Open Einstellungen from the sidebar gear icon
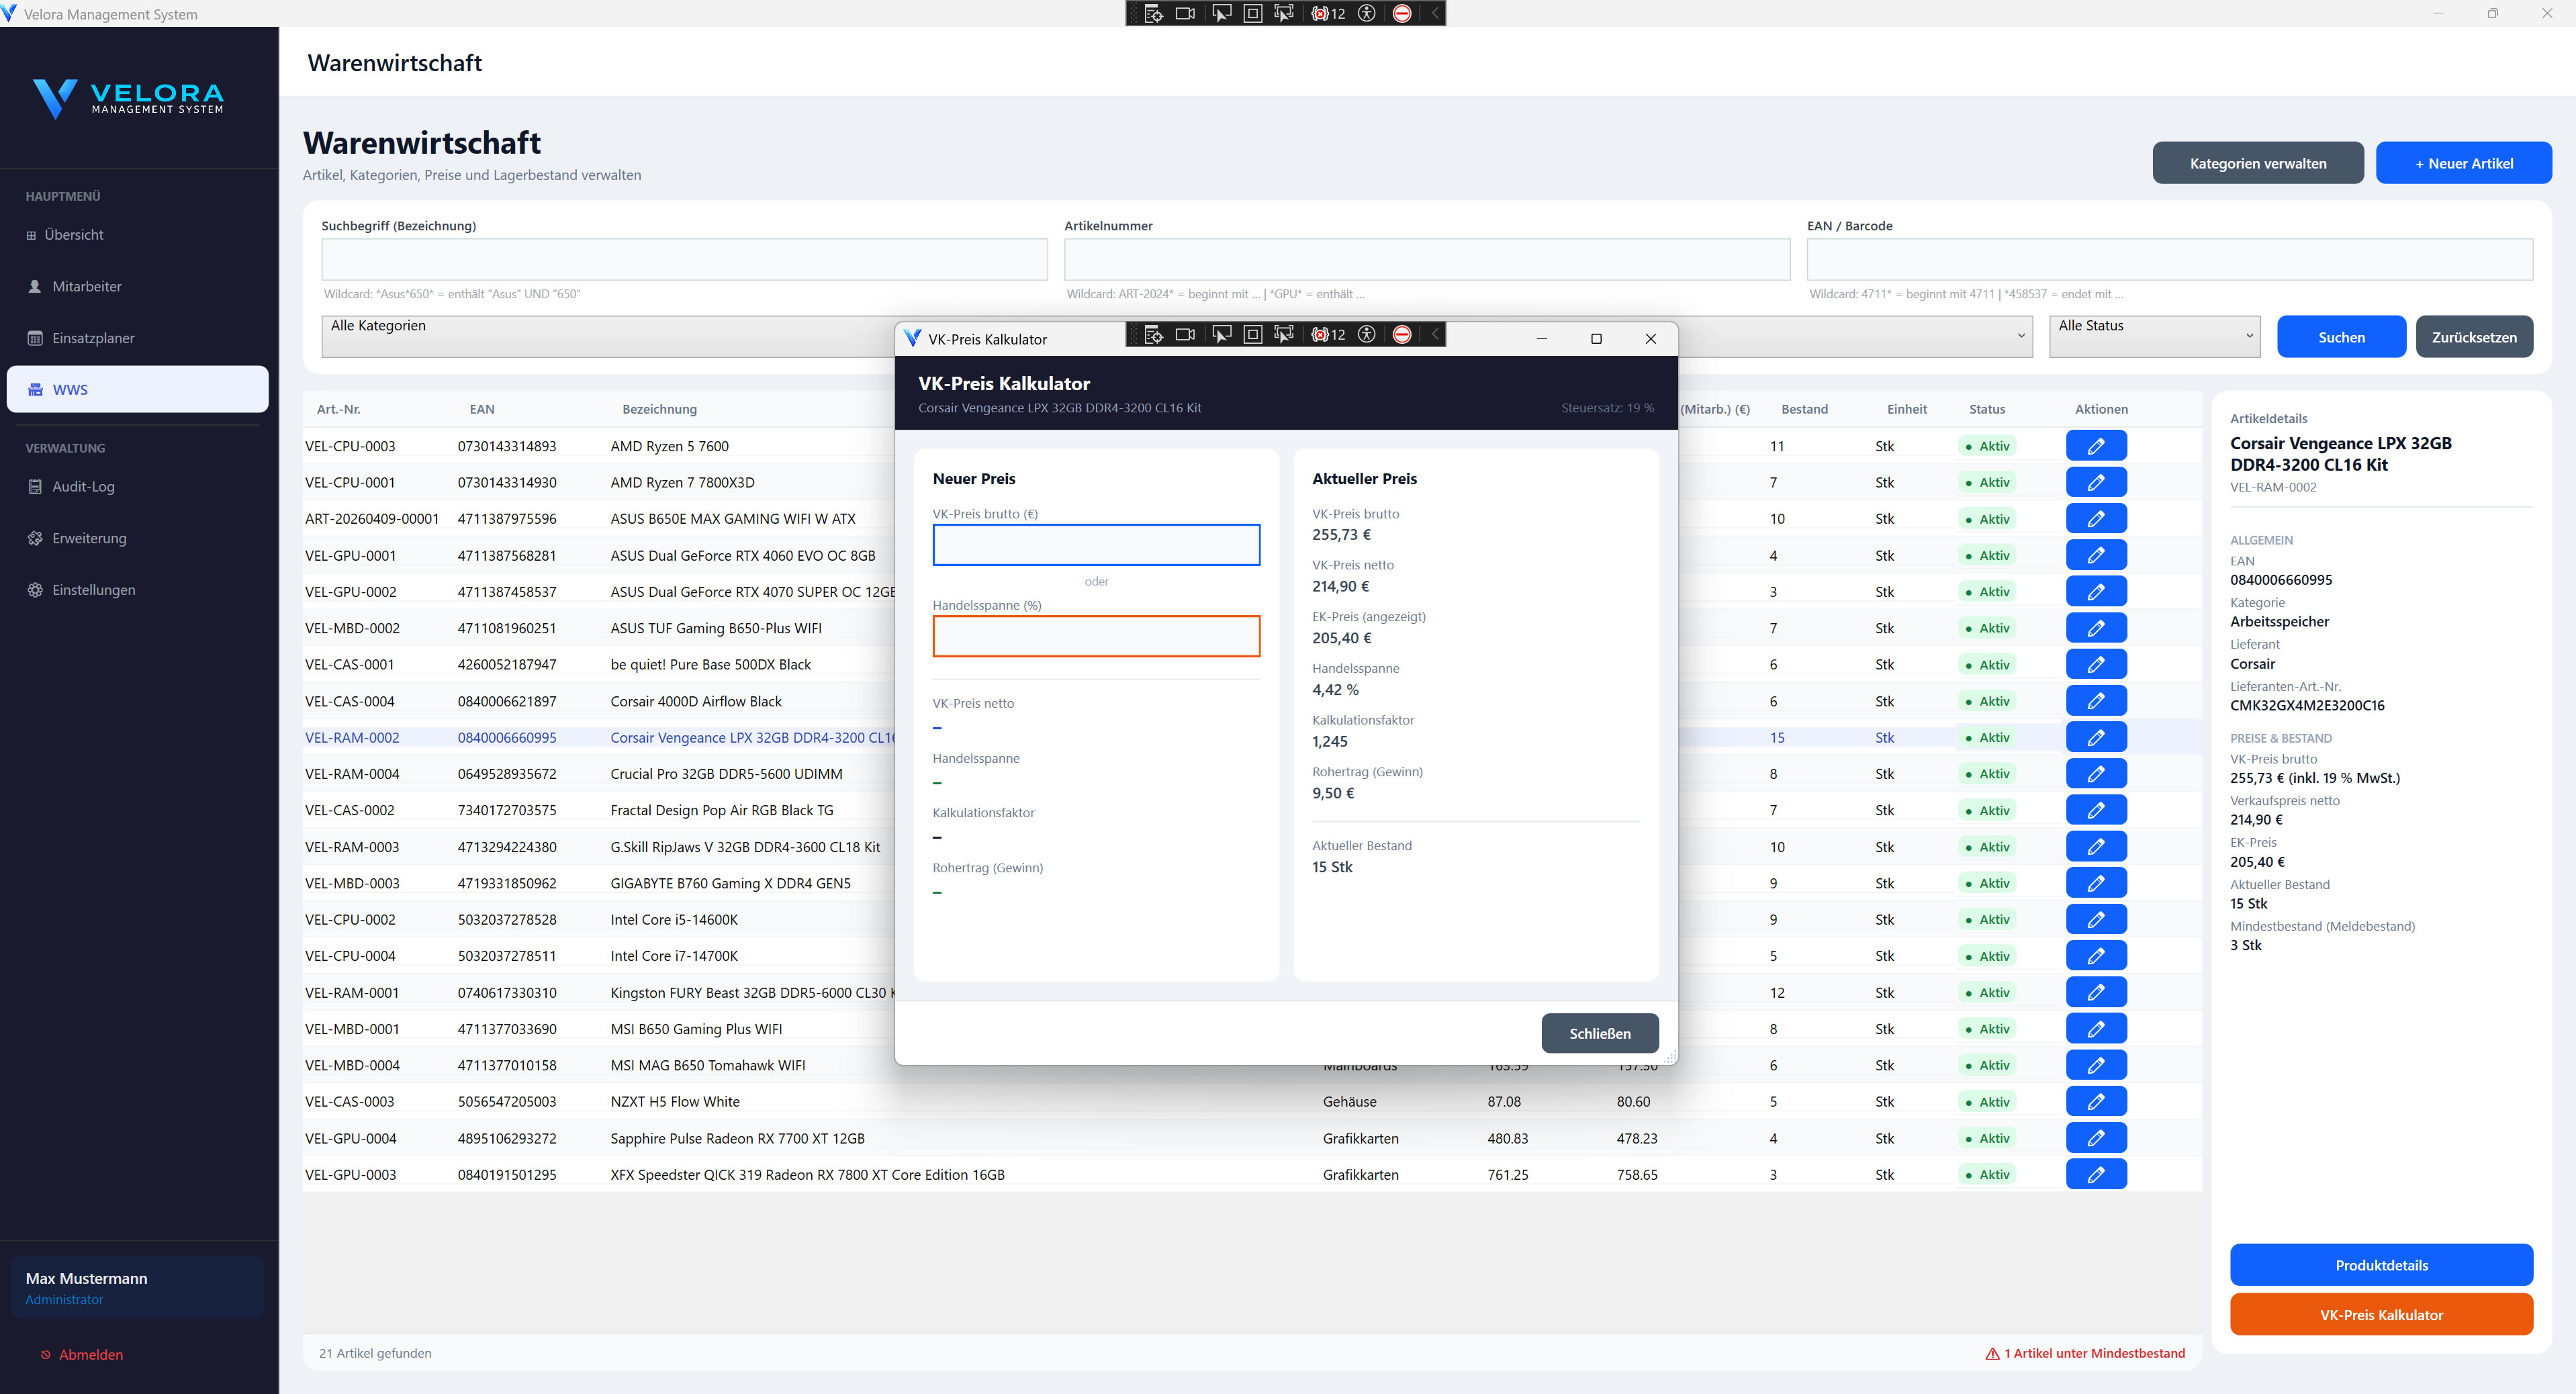The image size is (2576, 1394). [x=35, y=590]
